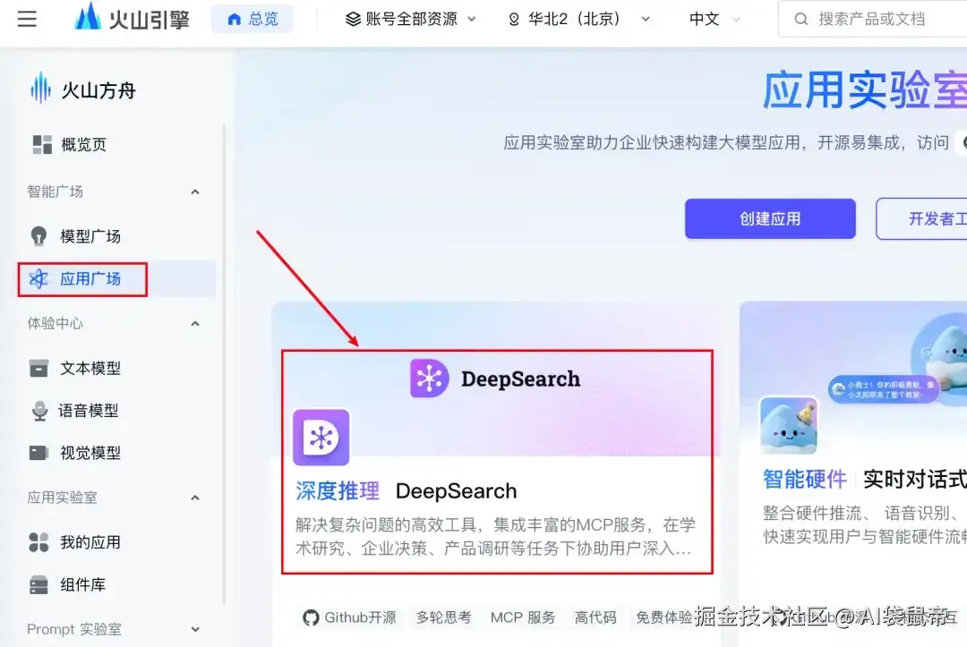The height and width of the screenshot is (647, 967).
Task: Click the DeepSearch banner logo icon
Action: pos(429,379)
